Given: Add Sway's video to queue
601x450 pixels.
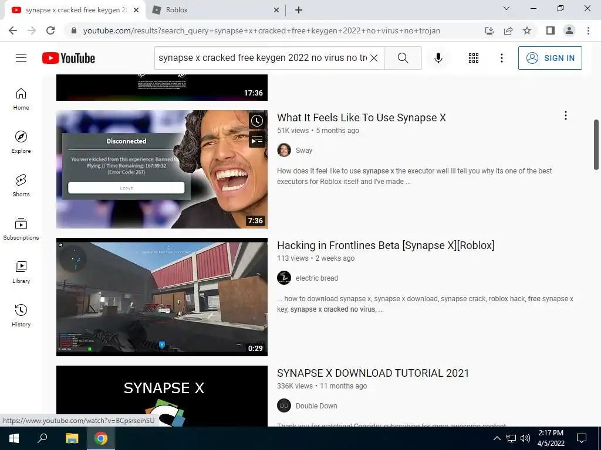Looking at the screenshot, I should point(257,139).
